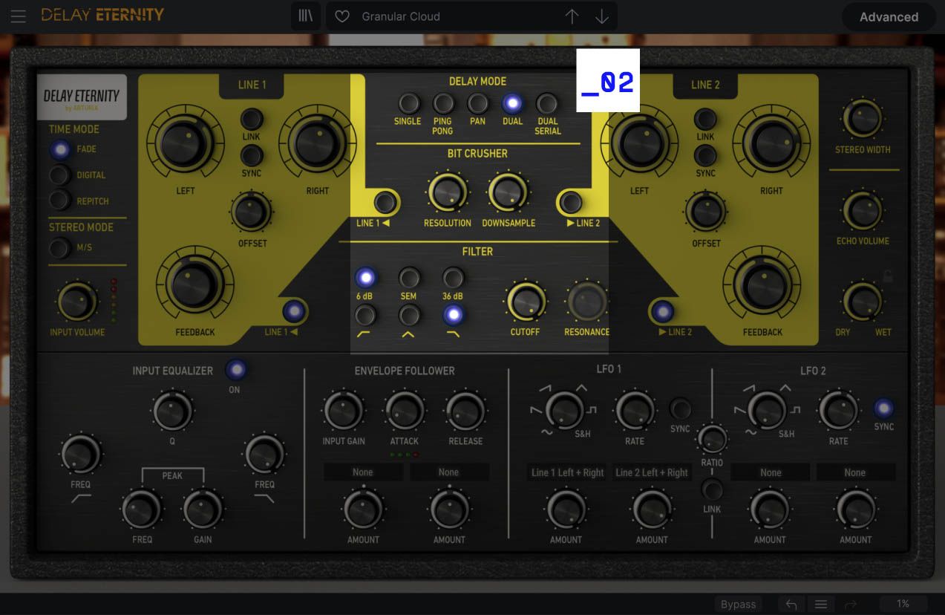Image resolution: width=945 pixels, height=615 pixels.
Task: Select Dual delay mode
Action: pos(512,103)
